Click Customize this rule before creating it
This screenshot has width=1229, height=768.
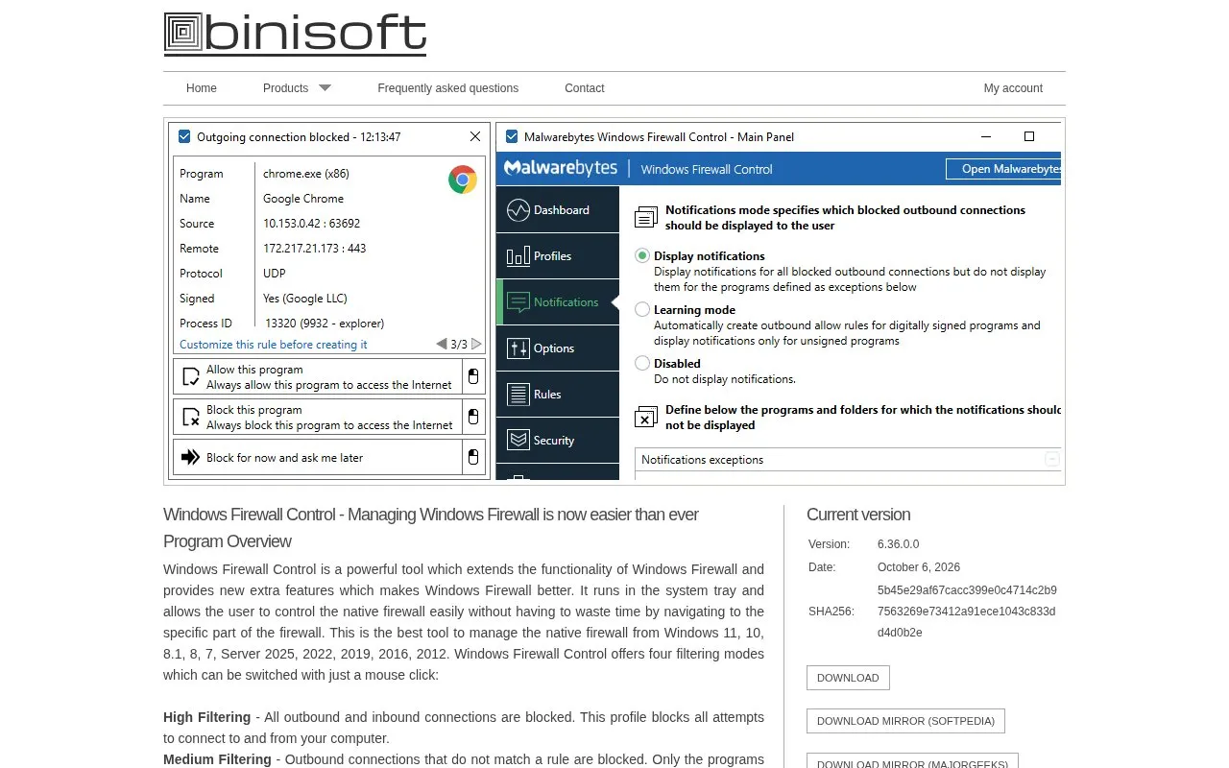[x=274, y=345]
